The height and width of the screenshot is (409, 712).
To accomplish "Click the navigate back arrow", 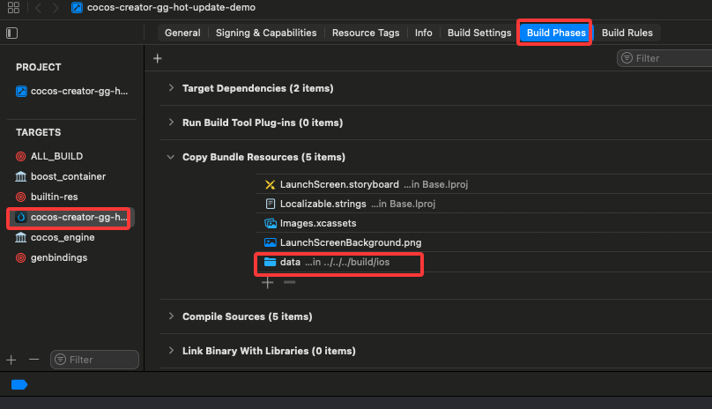I will [39, 8].
